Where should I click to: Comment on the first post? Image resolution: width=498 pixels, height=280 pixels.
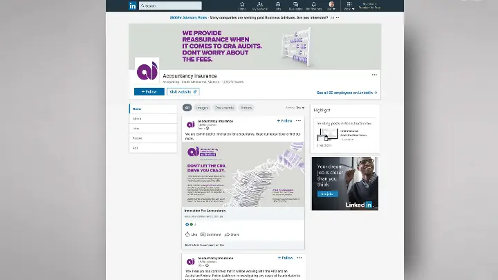point(210,234)
